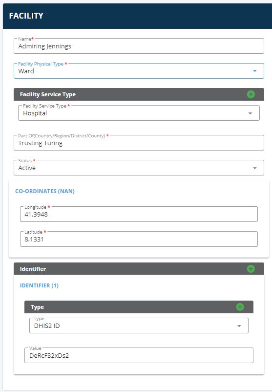272x392 pixels.
Task: Expand Facility Service Type Hospital dropdown
Action: [x=250, y=113]
